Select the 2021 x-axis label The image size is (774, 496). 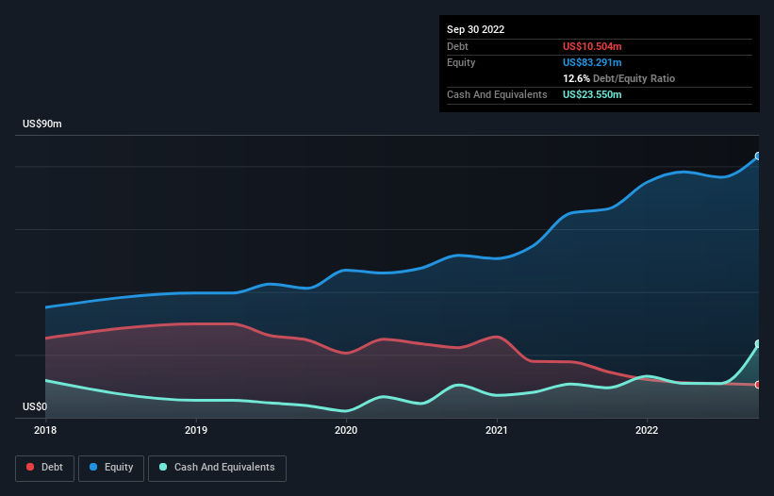coord(497,430)
